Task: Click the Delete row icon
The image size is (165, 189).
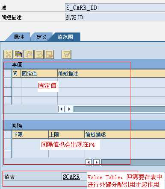Action: [49, 54]
